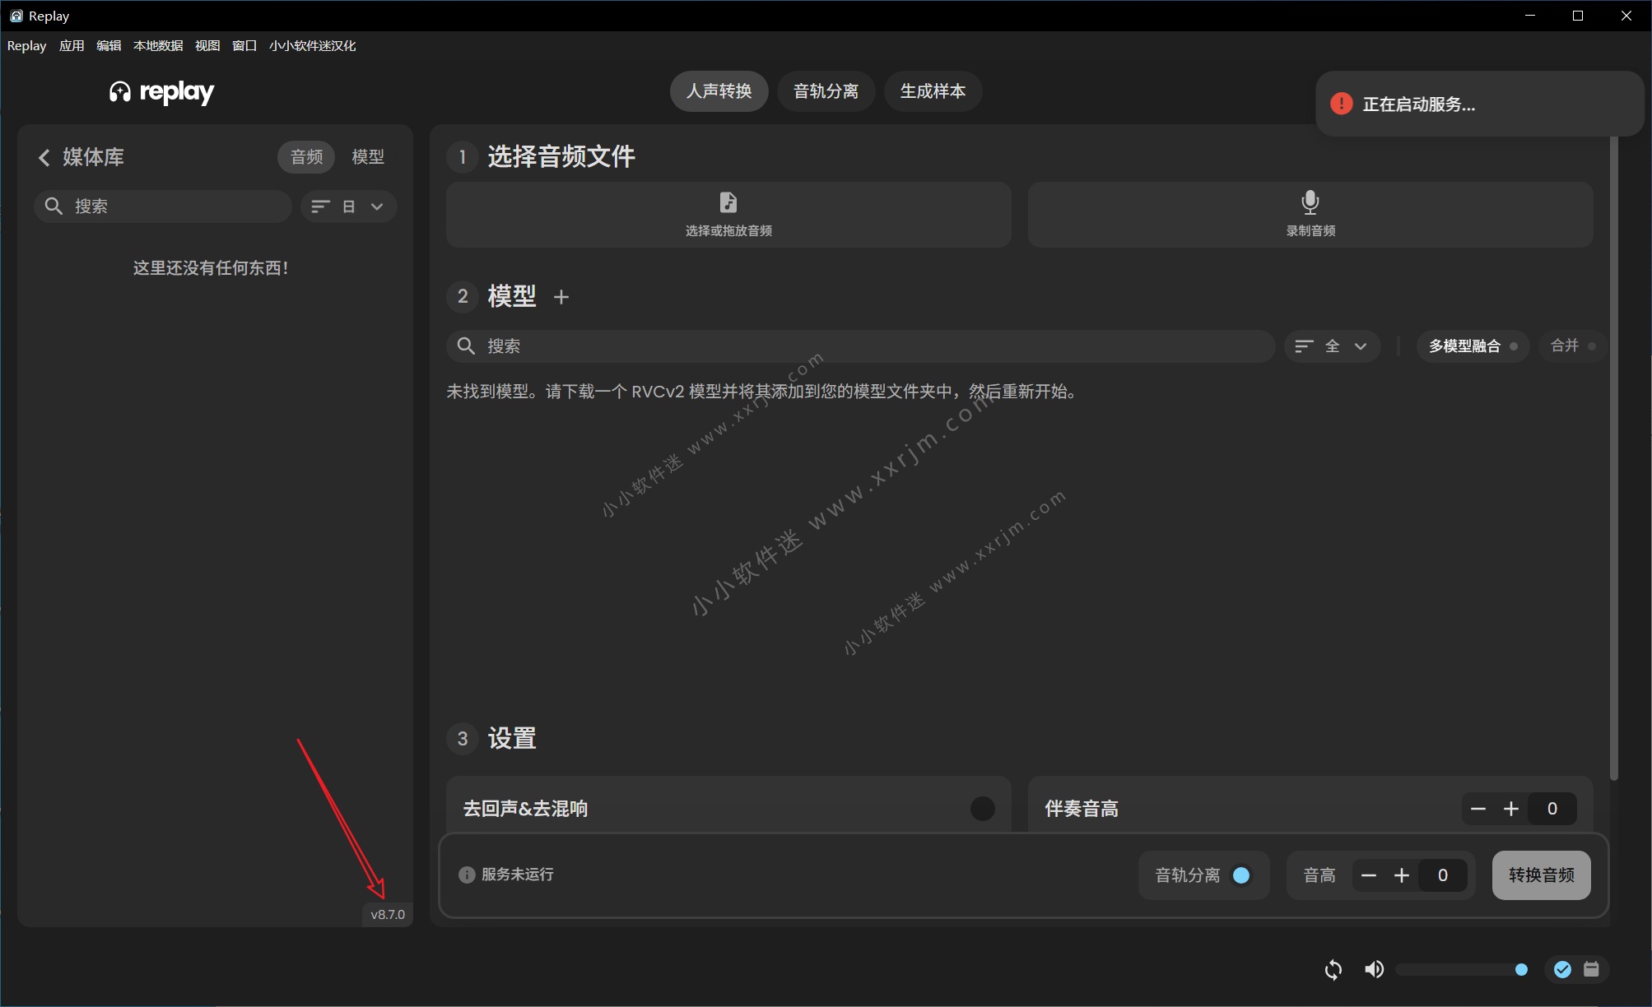This screenshot has height=1007, width=1652.
Task: Click the plus icon next to 模型 heading
Action: coord(561,297)
